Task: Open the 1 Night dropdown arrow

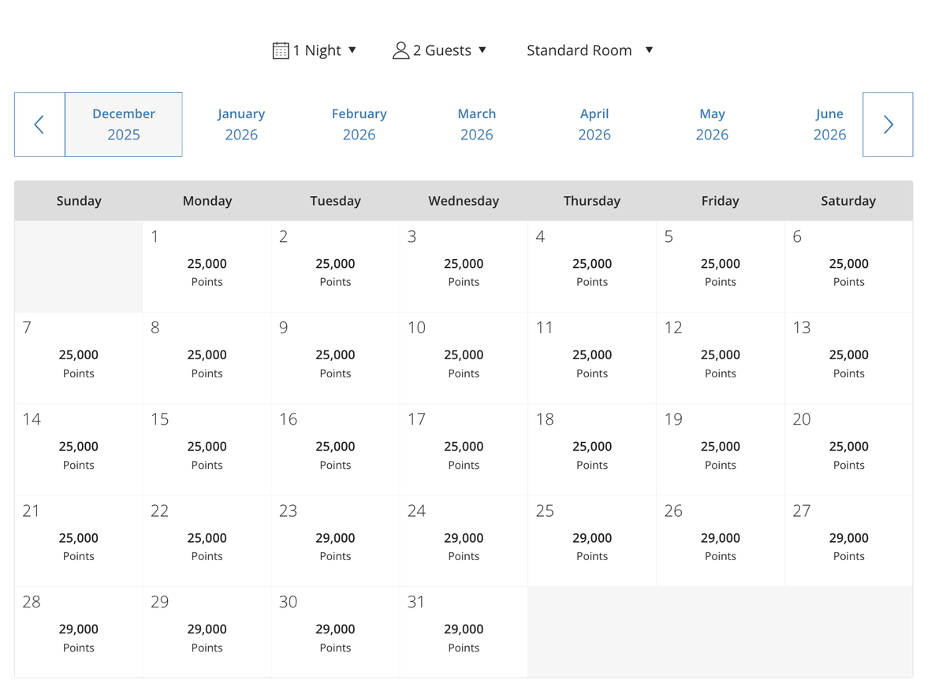Action: [352, 50]
